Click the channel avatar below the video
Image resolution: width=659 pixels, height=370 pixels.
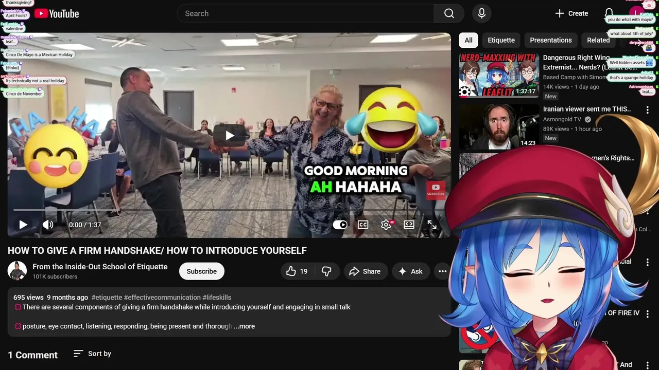(x=17, y=271)
